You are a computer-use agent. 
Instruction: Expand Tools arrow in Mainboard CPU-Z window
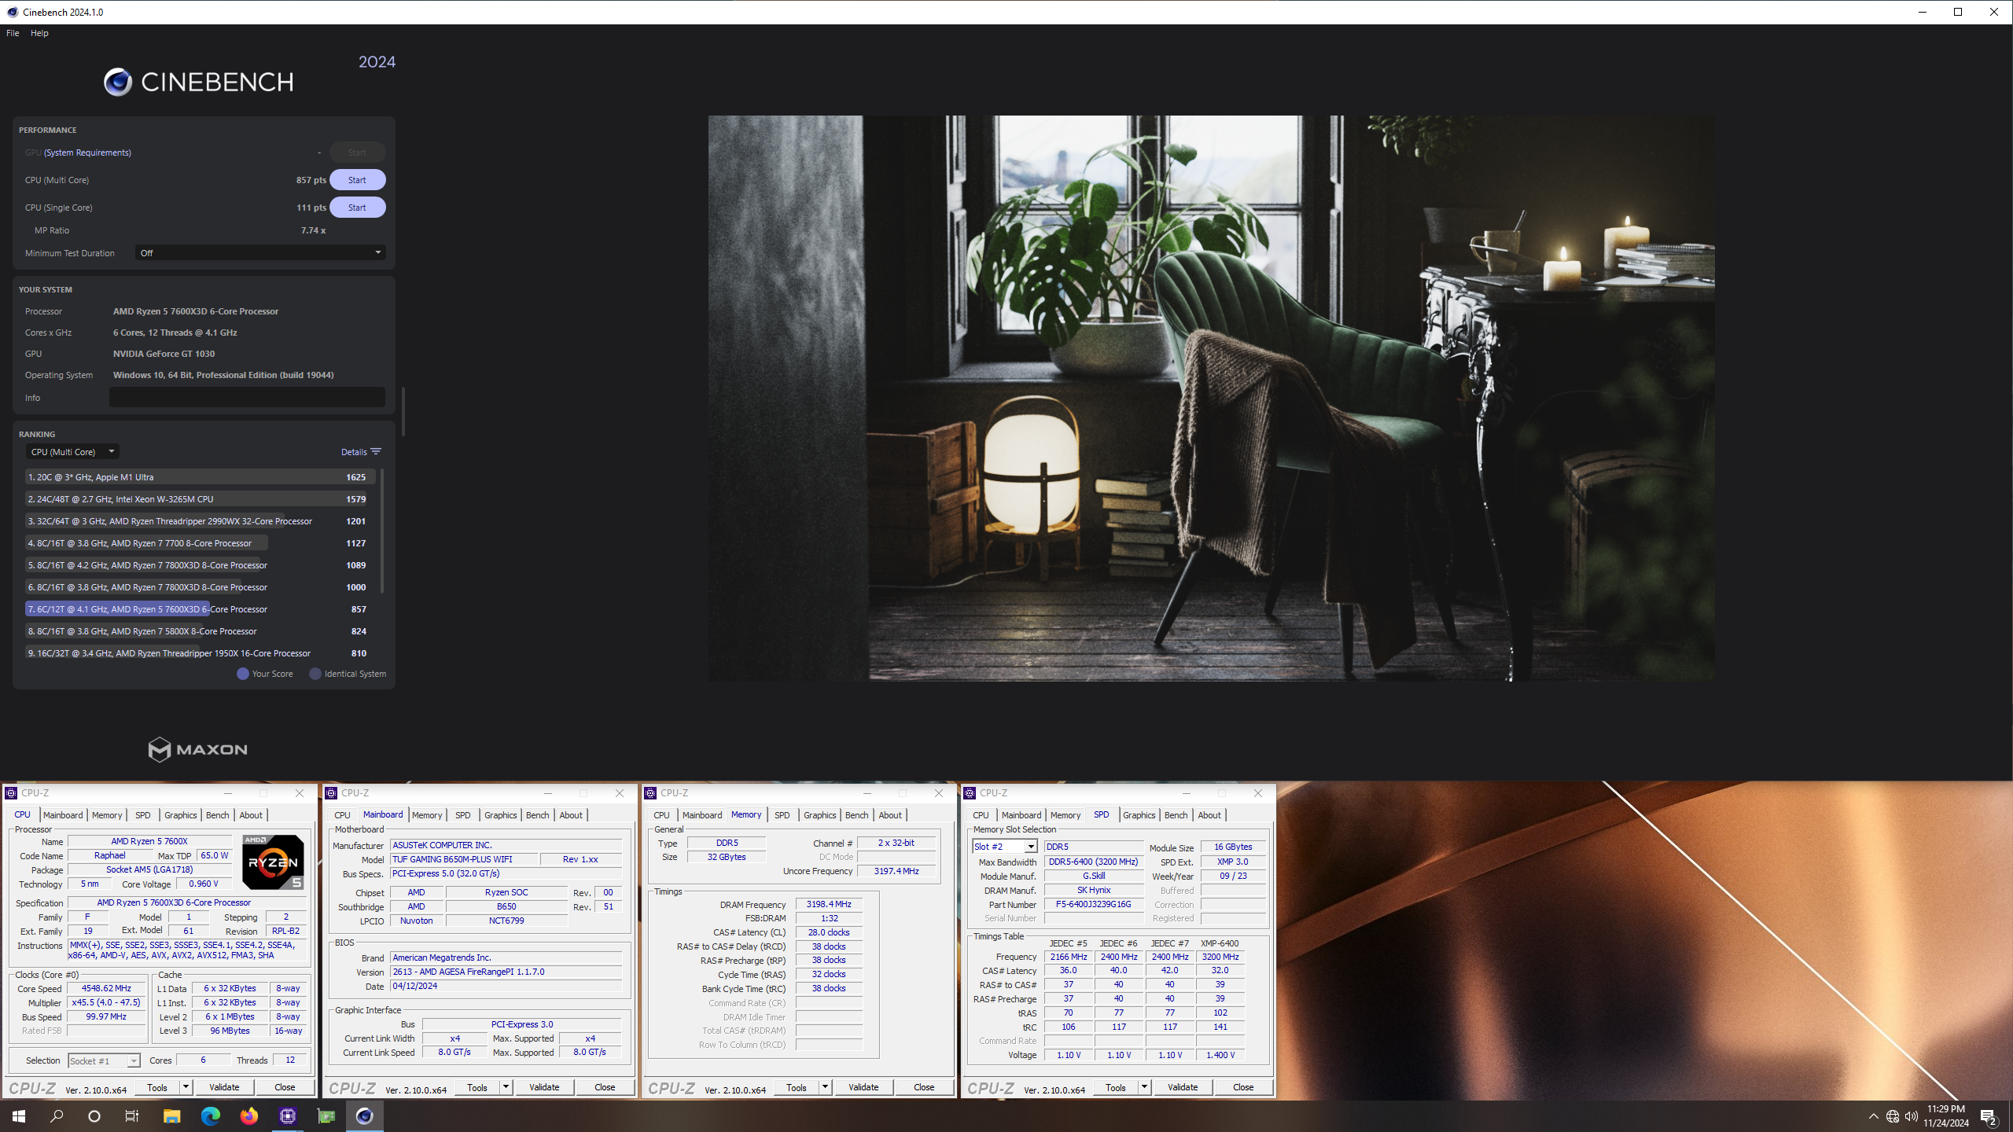coord(506,1087)
